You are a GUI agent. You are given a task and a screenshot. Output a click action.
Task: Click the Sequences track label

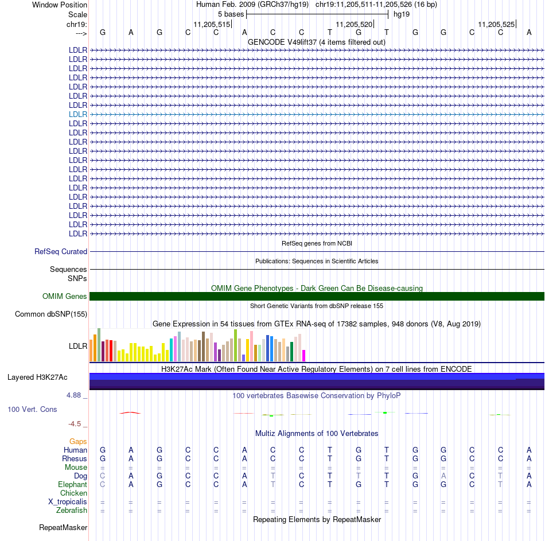[x=68, y=269]
